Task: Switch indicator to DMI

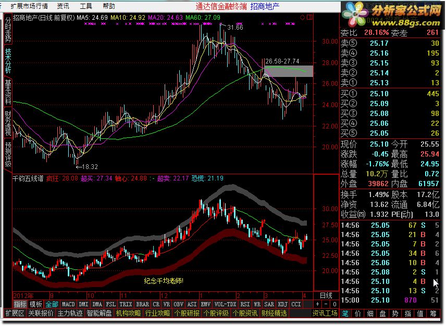Action: click(83, 304)
